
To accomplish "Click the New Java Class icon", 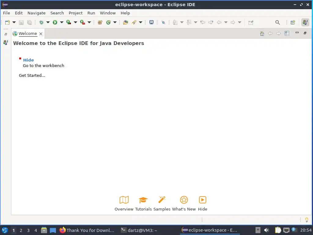I will [109, 22].
